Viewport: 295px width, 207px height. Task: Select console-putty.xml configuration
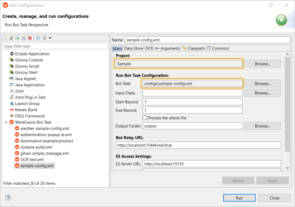[36, 147]
